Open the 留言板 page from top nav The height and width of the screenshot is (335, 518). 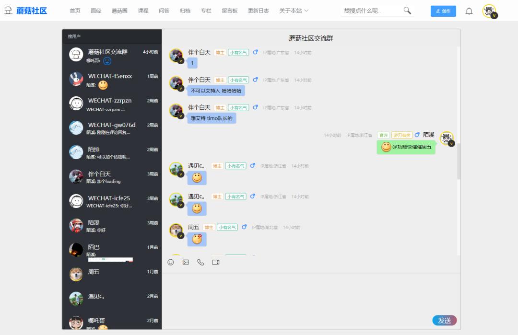(x=231, y=10)
